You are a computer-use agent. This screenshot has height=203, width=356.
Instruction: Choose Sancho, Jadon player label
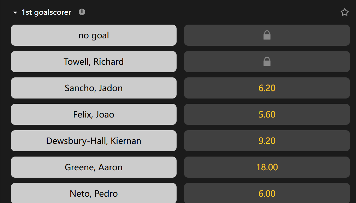coord(94,88)
